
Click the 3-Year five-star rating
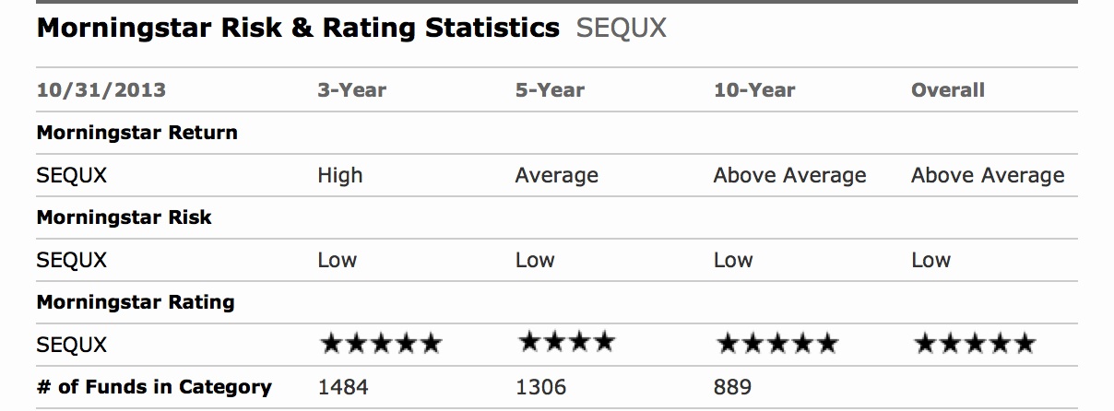380,345
